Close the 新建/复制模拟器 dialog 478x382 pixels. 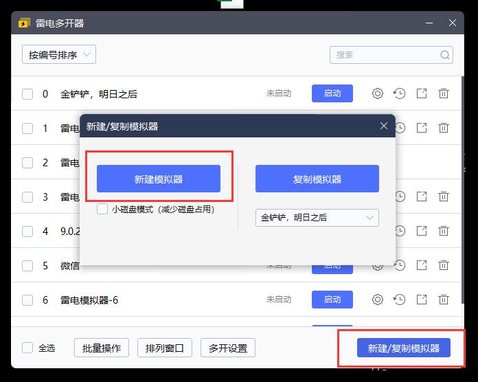384,126
